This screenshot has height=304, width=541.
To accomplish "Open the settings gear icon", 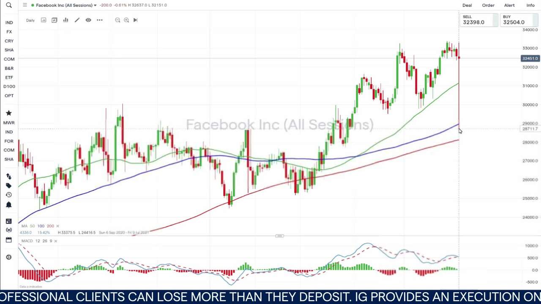I will 9,257.
